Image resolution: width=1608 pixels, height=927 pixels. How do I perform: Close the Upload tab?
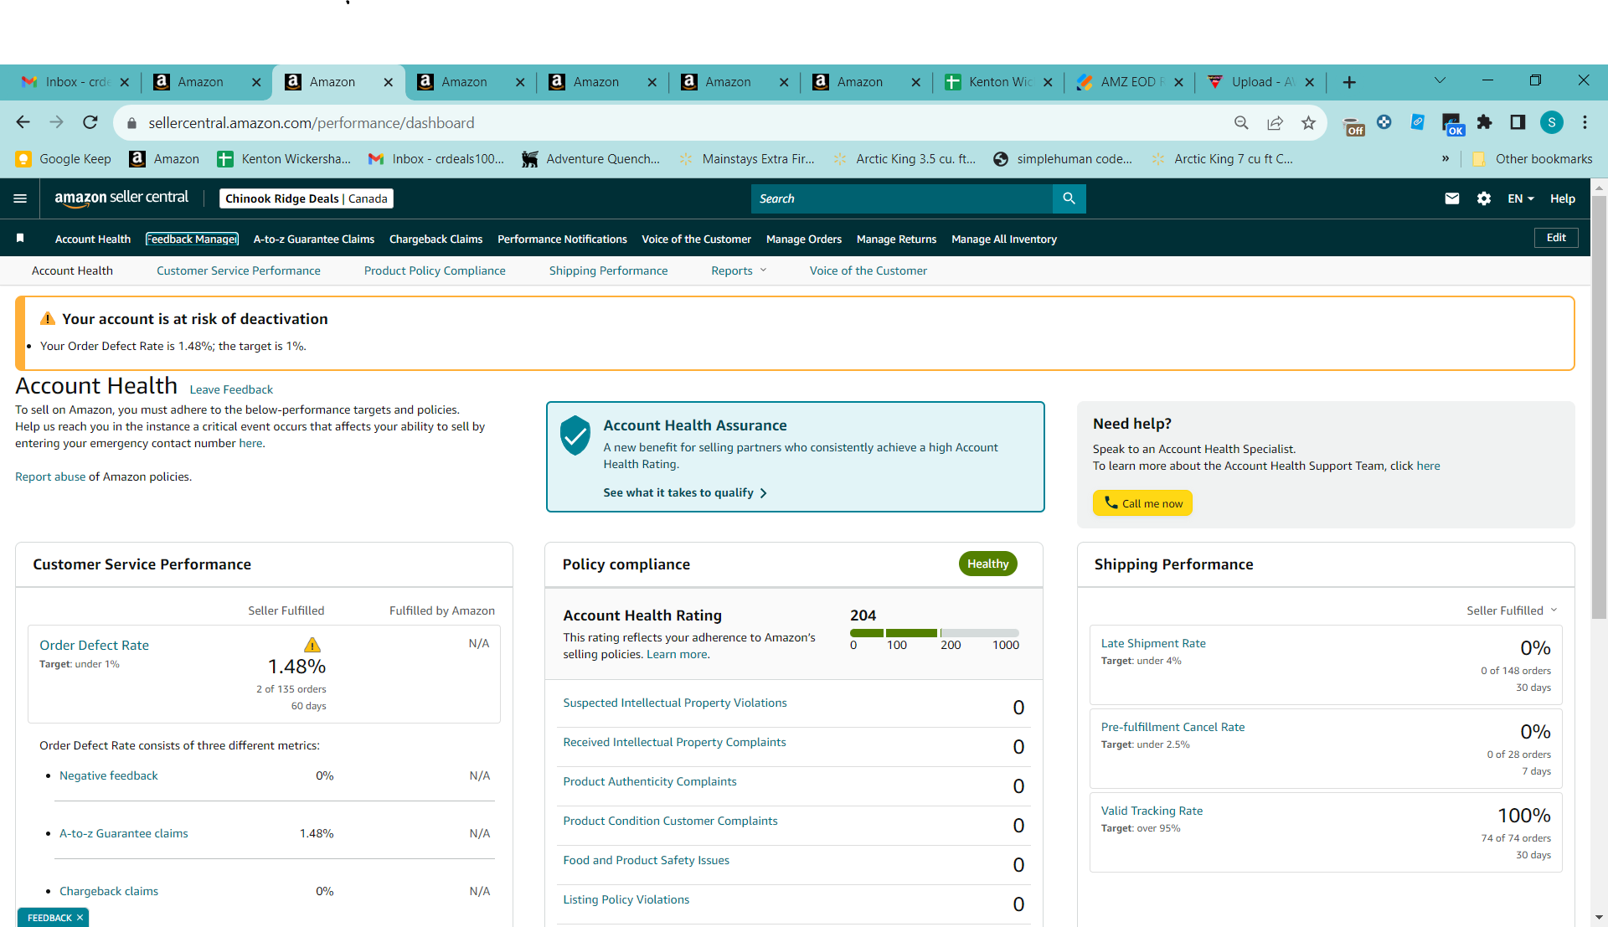click(x=1310, y=82)
